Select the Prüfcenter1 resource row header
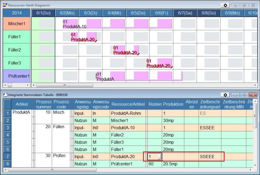 coord(16,76)
